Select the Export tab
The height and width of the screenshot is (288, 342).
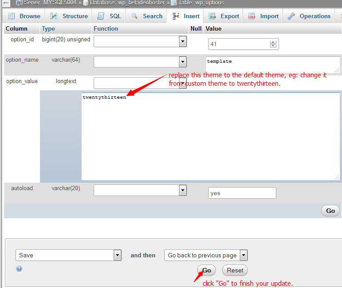click(x=224, y=16)
